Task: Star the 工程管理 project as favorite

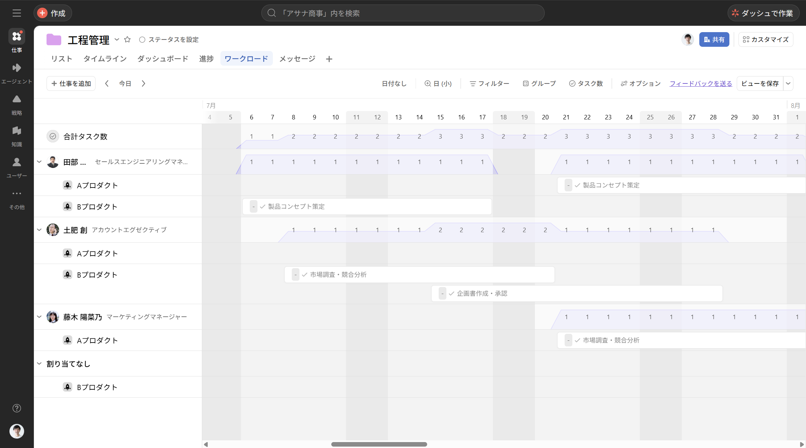Action: [x=127, y=39]
